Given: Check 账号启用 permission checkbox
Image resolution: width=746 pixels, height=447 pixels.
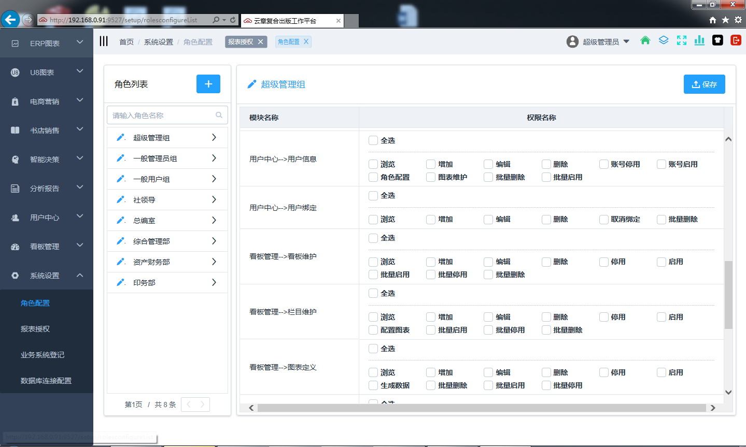Looking at the screenshot, I should click(x=661, y=164).
